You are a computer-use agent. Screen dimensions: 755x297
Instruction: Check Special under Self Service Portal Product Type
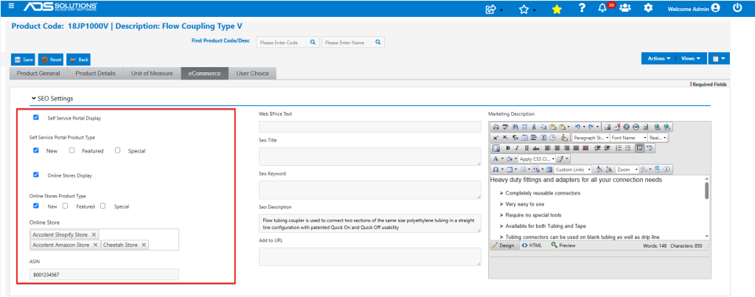[x=117, y=150]
